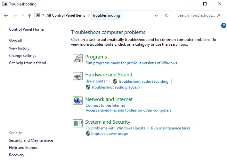Run programs made for previous Windows versions
Viewport: 227px width, 163px height.
131,63
